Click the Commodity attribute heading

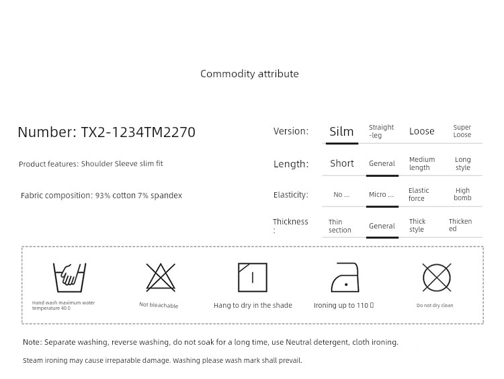pyautogui.click(x=249, y=74)
